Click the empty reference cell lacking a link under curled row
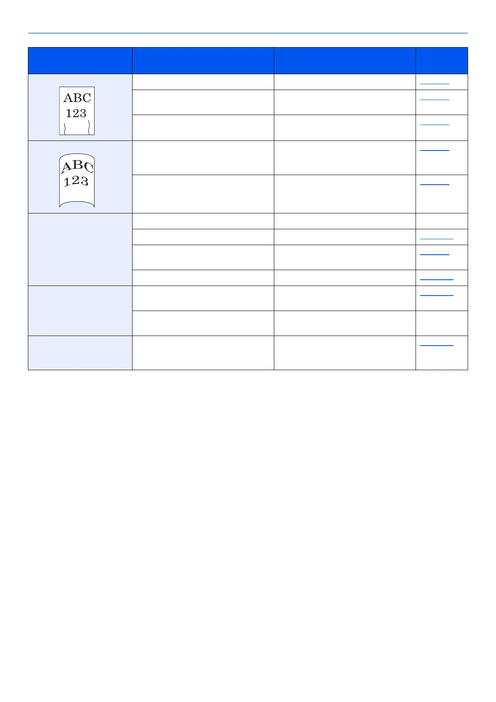Screen dimensions: 496x702 pos(442,221)
